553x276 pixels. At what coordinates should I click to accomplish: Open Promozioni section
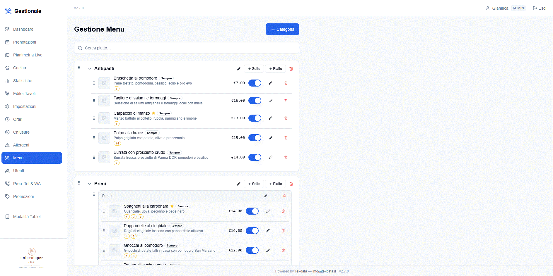pyautogui.click(x=32, y=196)
